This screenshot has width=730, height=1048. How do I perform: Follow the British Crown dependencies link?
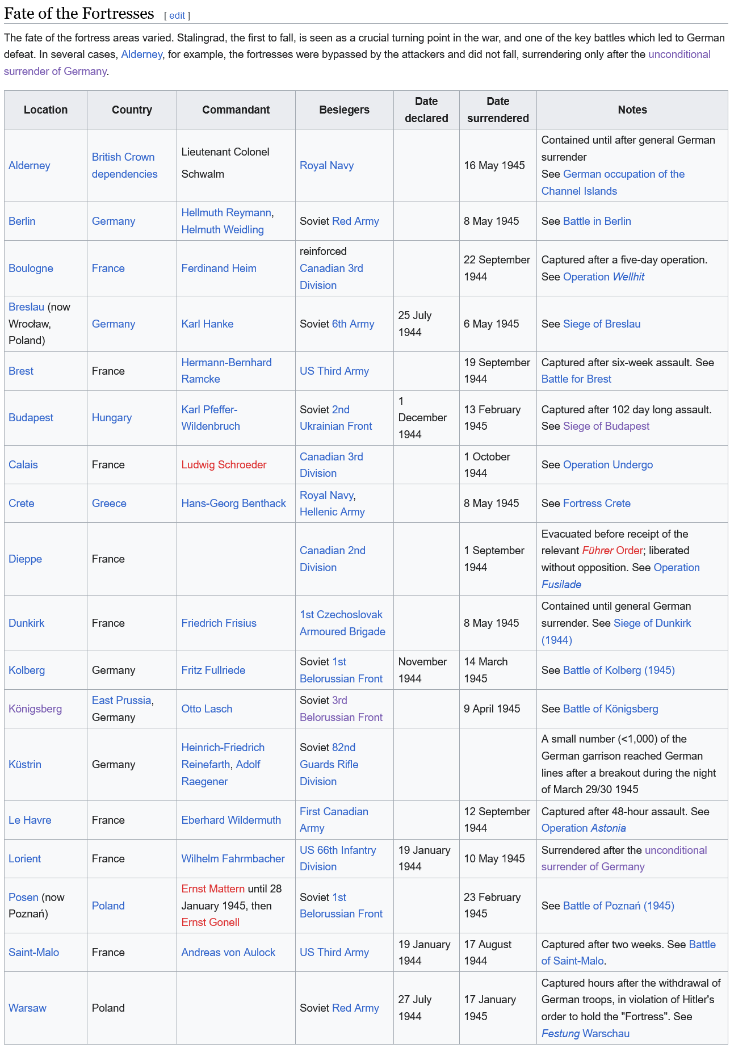[x=125, y=166]
